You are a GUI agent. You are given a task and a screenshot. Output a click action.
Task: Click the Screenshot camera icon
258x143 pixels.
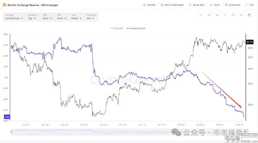click(x=226, y=5)
